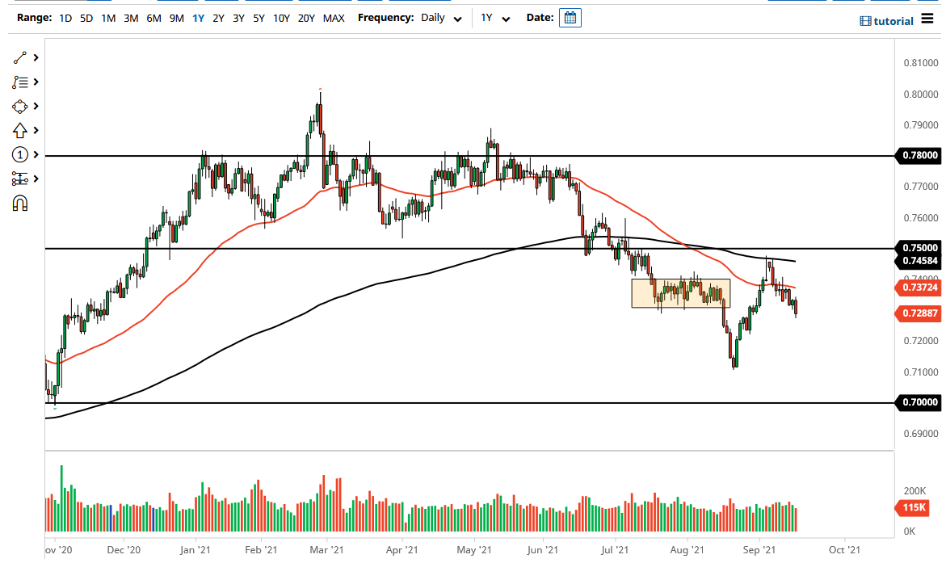Toggle the magnet snap mode
Viewport: 946px width, 563px height.
[x=18, y=203]
